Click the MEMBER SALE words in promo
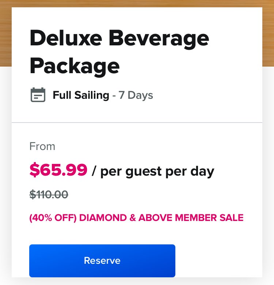 [x=209, y=218]
